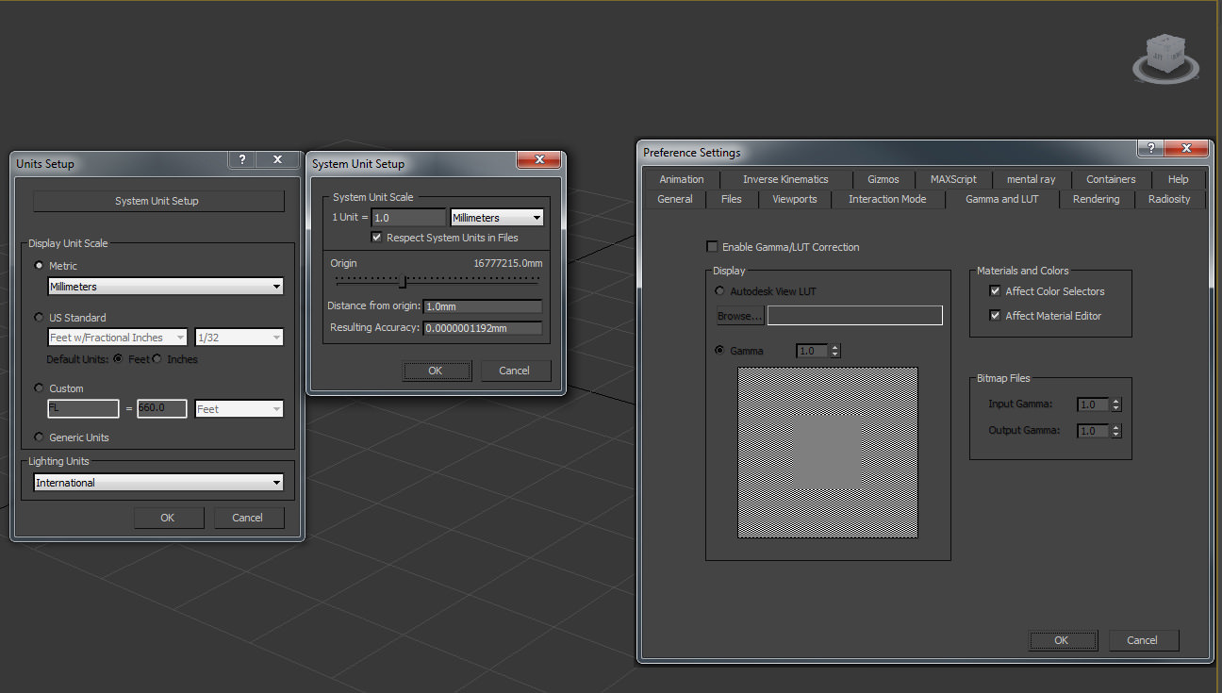Switch to the Rendering tab
This screenshot has width=1222, height=693.
pos(1097,199)
